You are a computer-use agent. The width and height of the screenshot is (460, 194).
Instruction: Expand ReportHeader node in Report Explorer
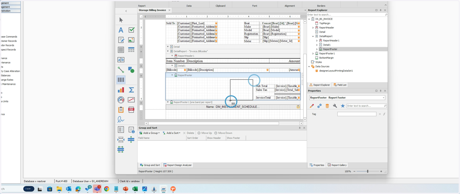click(x=313, y=28)
